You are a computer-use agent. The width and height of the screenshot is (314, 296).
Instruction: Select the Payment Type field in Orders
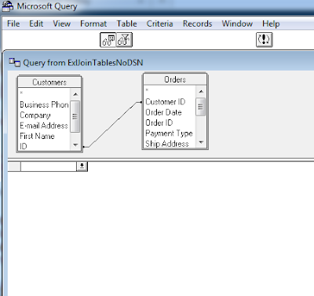169,133
